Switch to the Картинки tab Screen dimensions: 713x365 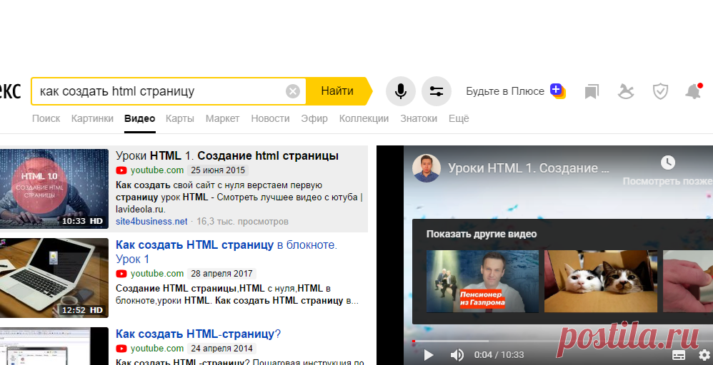pos(92,118)
